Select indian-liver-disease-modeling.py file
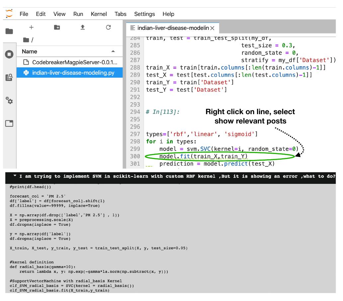This screenshot has width=343, height=301. click(x=69, y=73)
